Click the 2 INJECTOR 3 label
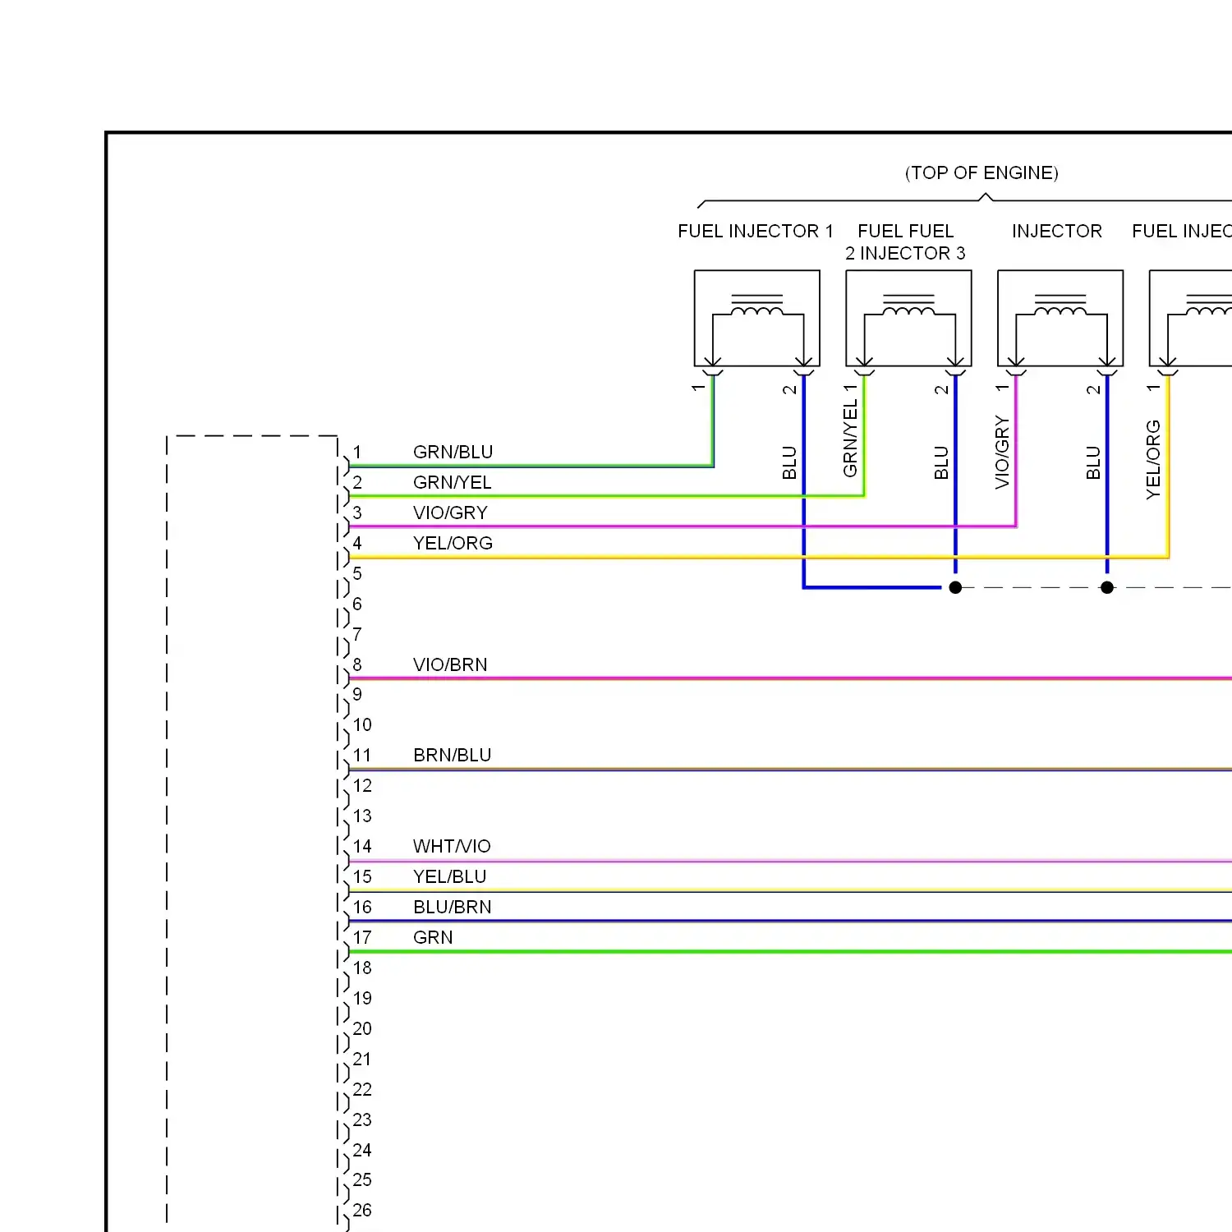 tap(905, 254)
